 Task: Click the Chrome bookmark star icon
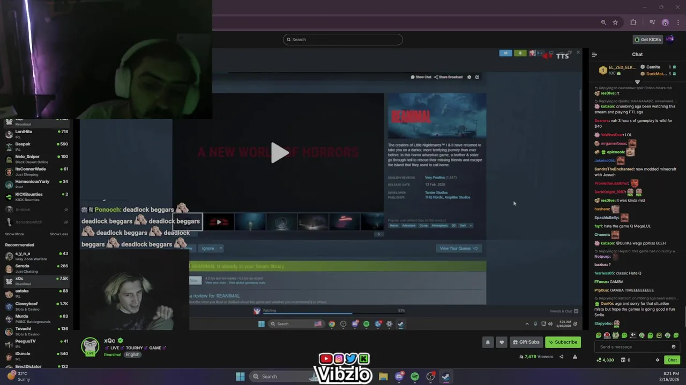click(615, 22)
